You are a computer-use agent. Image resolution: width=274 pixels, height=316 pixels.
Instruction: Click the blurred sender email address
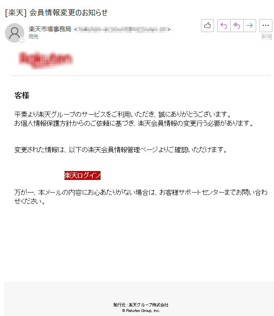coord(122,29)
